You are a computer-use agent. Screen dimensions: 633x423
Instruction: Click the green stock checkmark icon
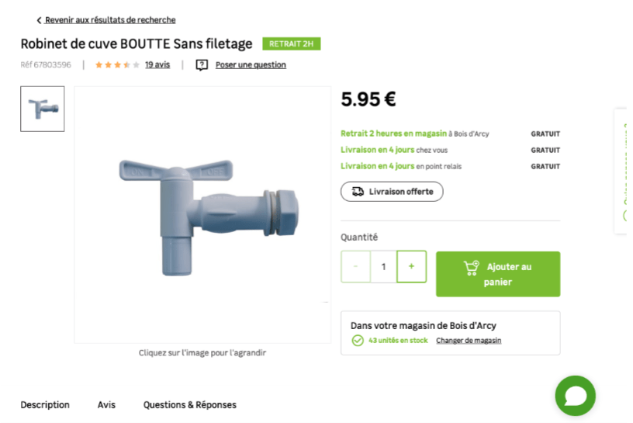tap(358, 341)
